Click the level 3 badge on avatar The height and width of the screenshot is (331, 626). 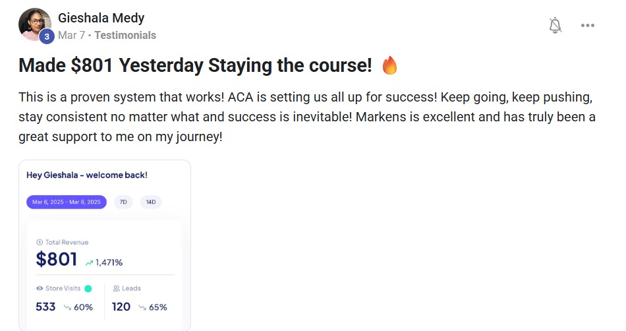[46, 36]
